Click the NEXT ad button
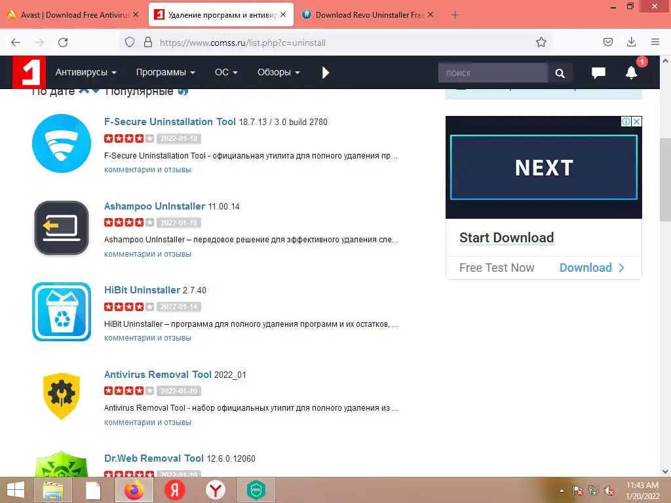 tap(544, 167)
